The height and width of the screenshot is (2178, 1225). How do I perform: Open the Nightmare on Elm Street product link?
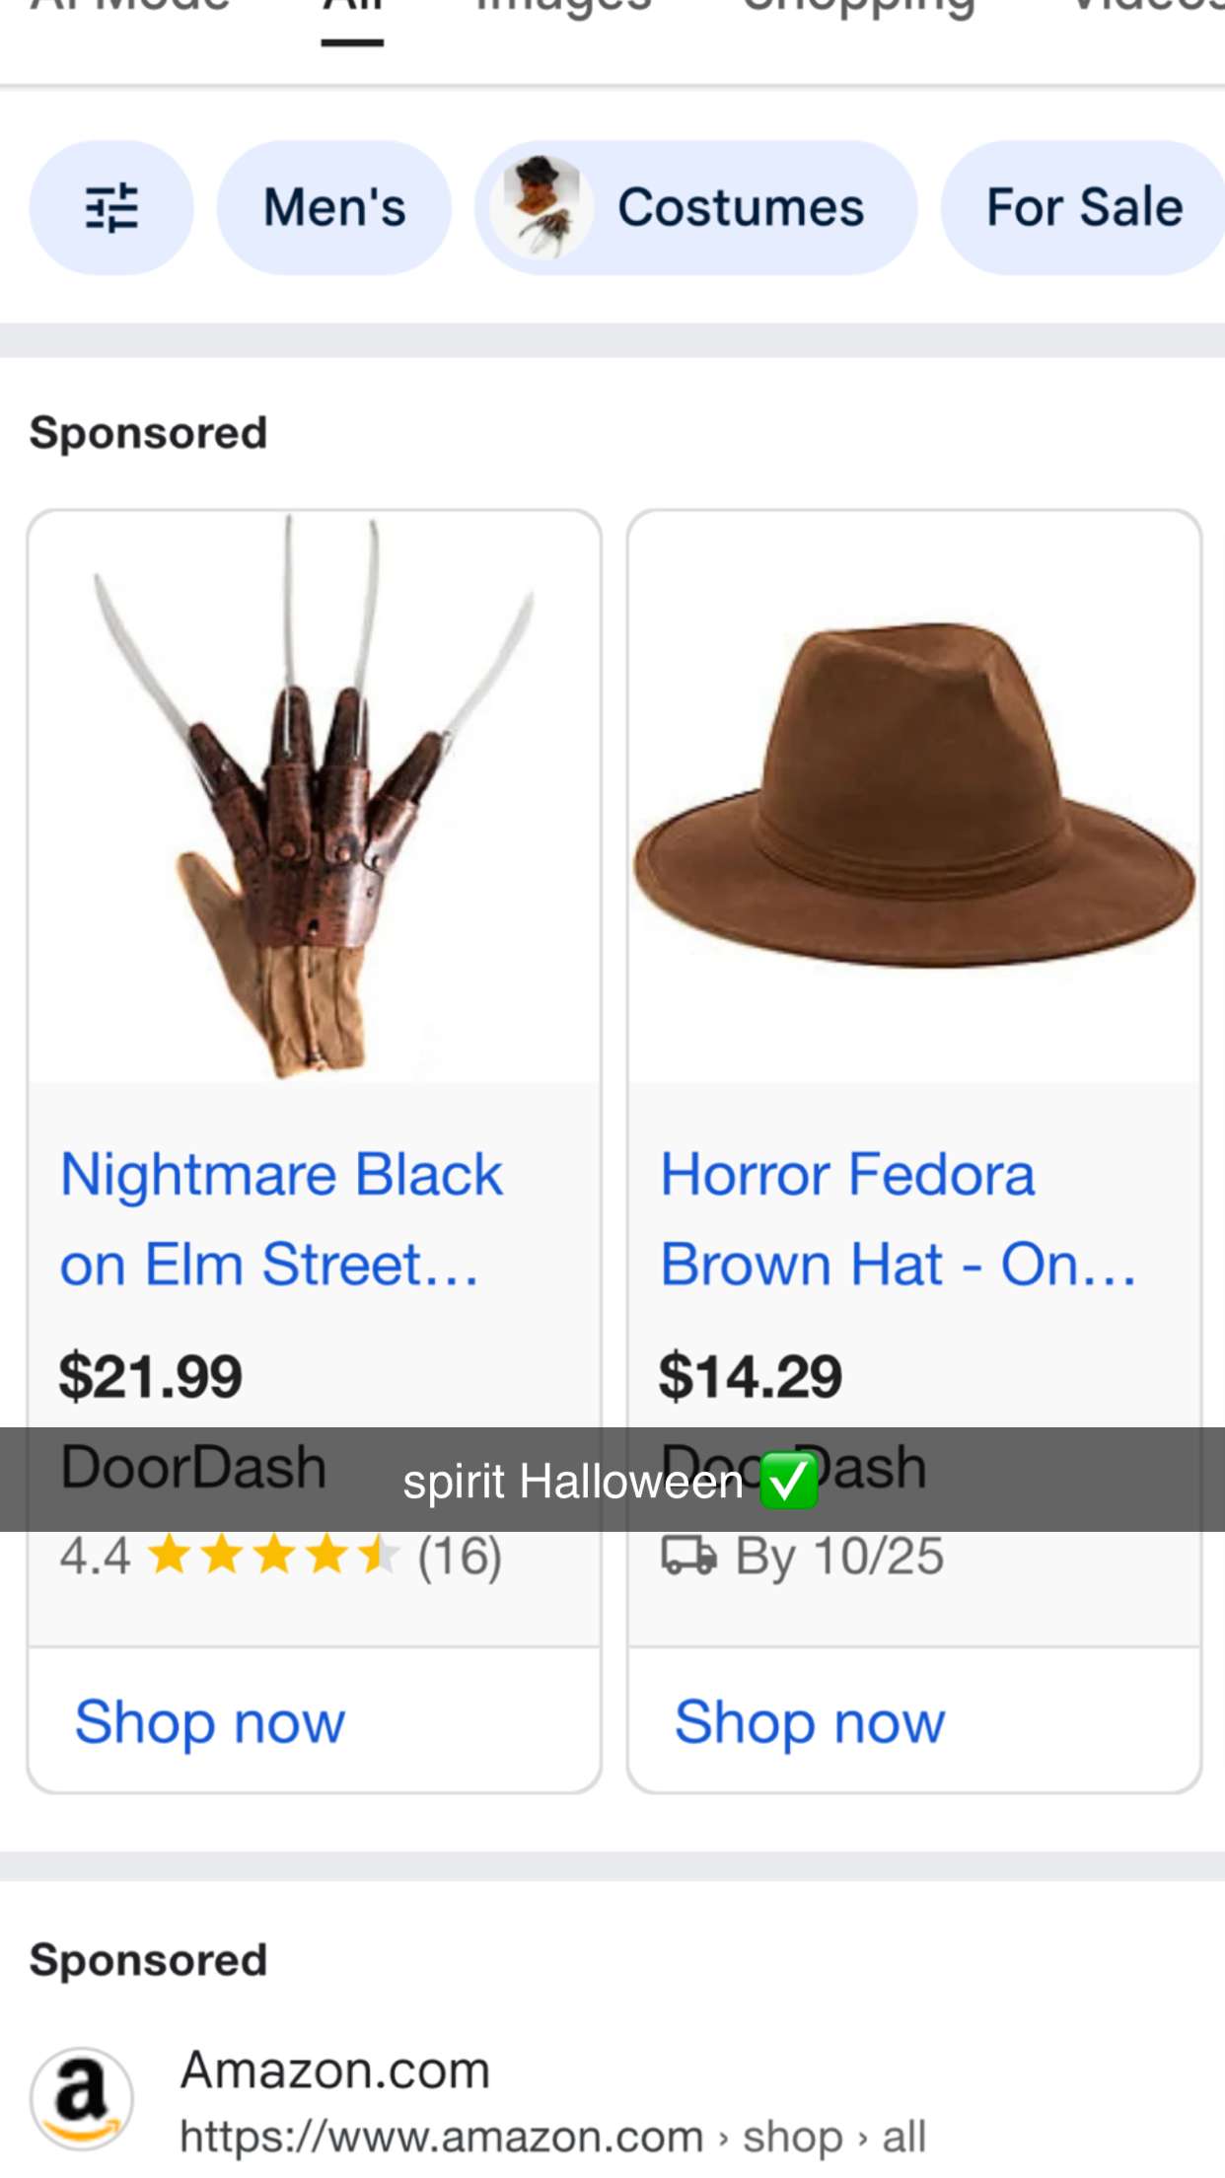[x=281, y=1219]
